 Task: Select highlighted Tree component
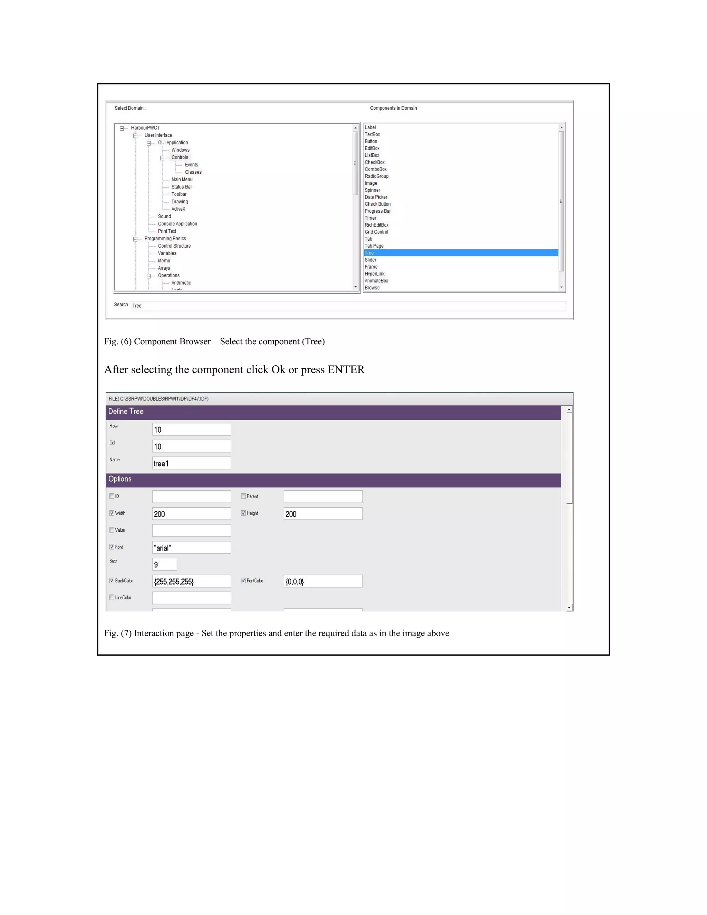pos(461,253)
